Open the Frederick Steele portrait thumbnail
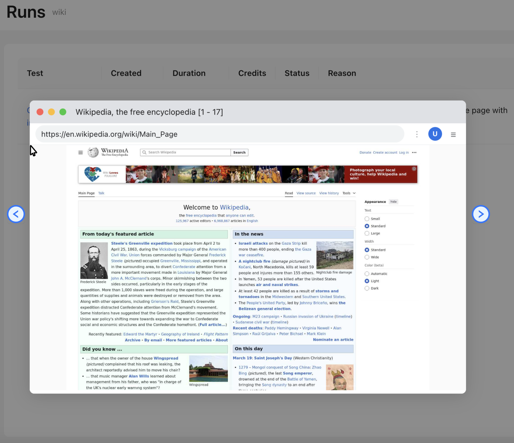Image resolution: width=514 pixels, height=443 pixels. pyautogui.click(x=94, y=261)
